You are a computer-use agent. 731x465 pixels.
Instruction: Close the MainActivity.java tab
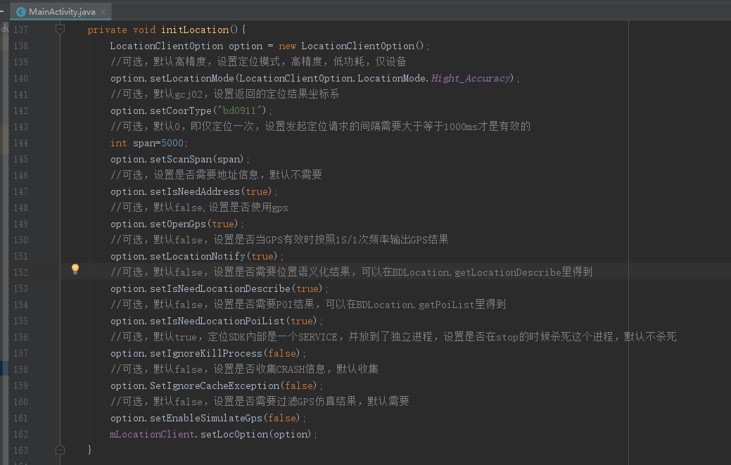click(103, 12)
